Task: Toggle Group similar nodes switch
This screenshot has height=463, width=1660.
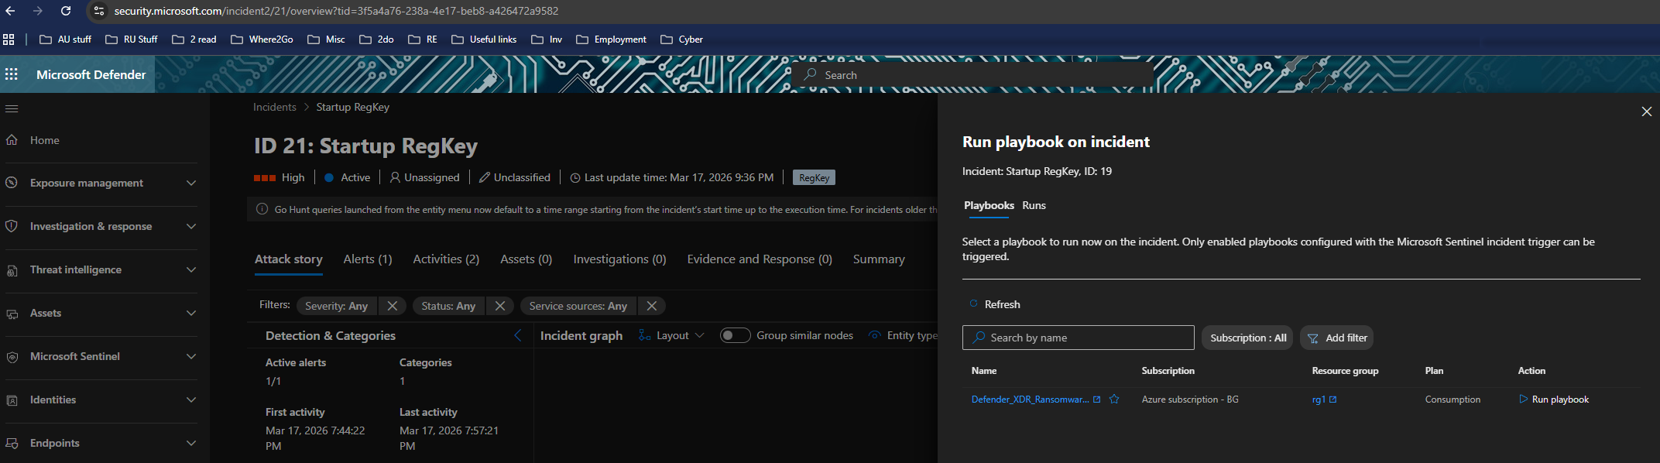Action: pyautogui.click(x=735, y=335)
